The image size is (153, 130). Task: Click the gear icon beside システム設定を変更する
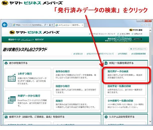click(x=106, y=117)
